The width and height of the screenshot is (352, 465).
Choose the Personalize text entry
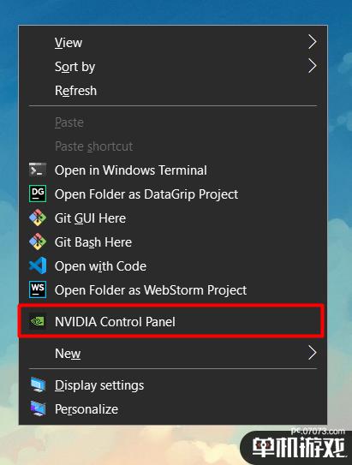point(87,409)
